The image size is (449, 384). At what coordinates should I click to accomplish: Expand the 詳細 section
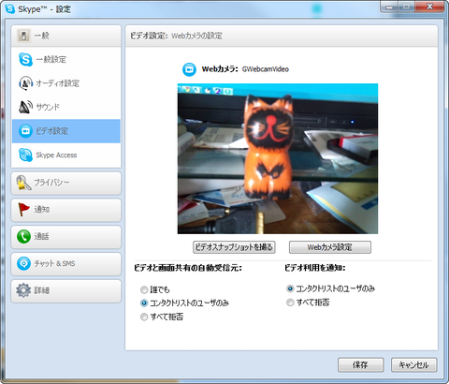pyautogui.click(x=66, y=290)
